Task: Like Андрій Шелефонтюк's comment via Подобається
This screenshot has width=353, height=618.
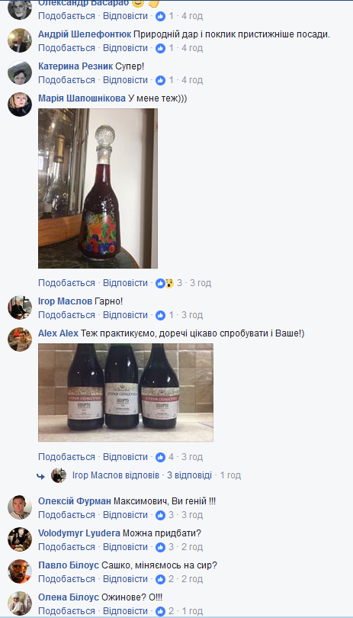Action: 66,48
